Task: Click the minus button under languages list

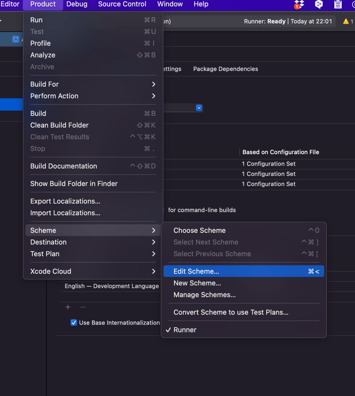Action: click(x=83, y=307)
